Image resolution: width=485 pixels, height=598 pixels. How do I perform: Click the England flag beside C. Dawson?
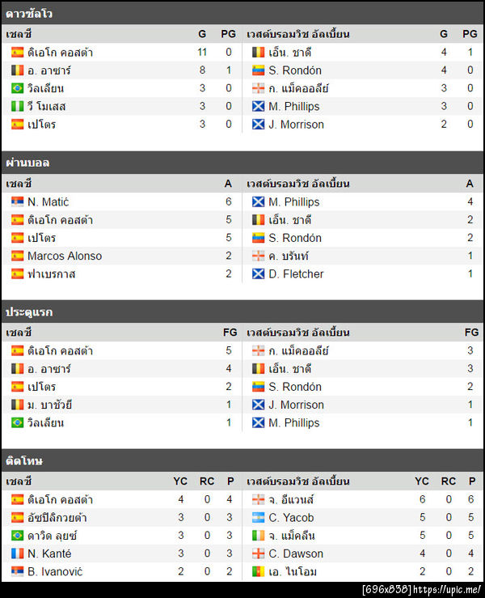[259, 553]
